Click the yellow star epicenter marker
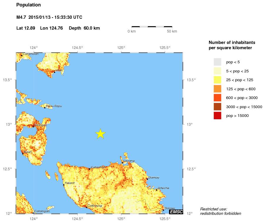Screen dimensions: 265x223 [x=100, y=134]
